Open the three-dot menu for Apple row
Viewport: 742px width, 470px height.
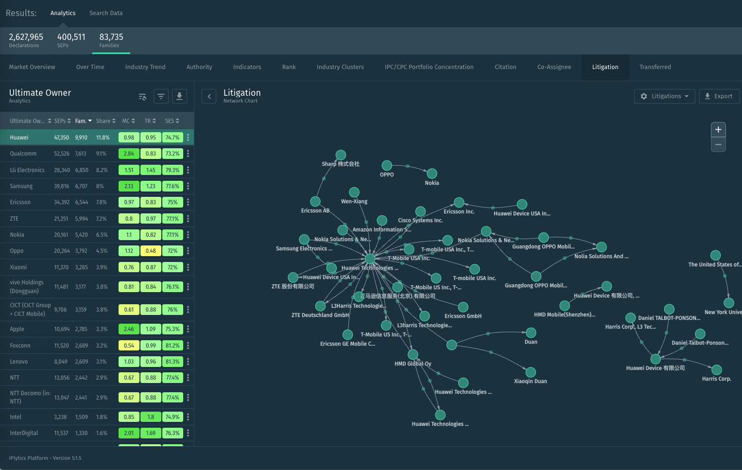point(188,329)
